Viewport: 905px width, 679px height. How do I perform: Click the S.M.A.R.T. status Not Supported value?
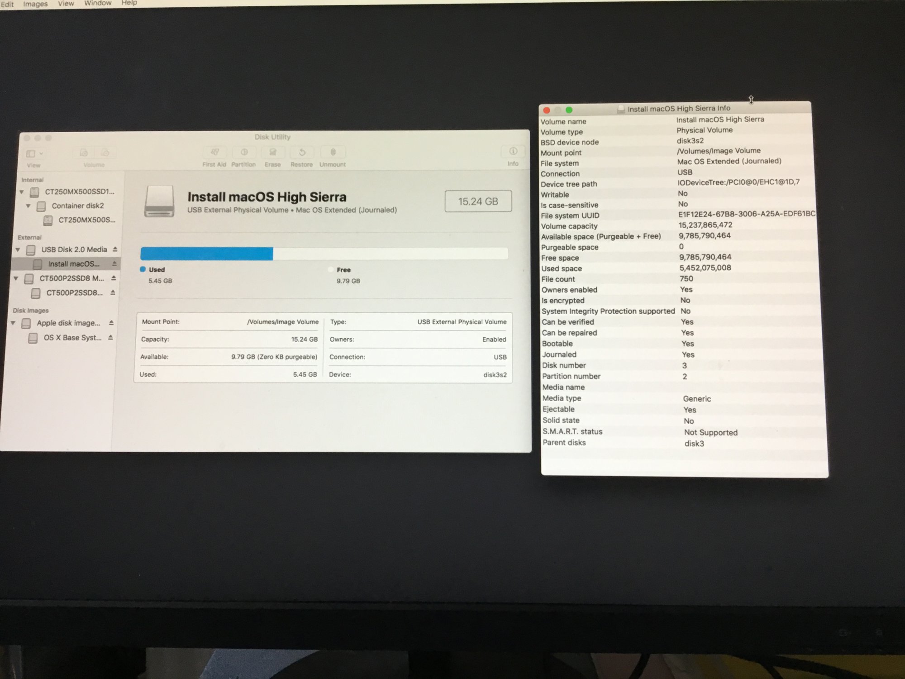click(x=710, y=433)
